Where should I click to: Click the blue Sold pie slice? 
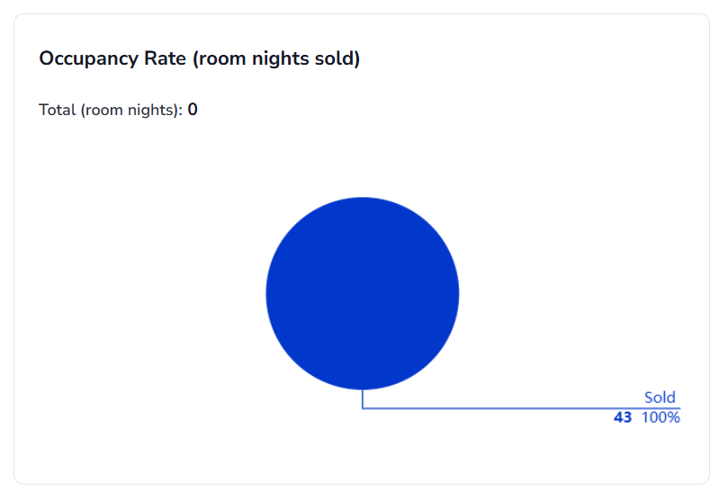pyautogui.click(x=362, y=293)
